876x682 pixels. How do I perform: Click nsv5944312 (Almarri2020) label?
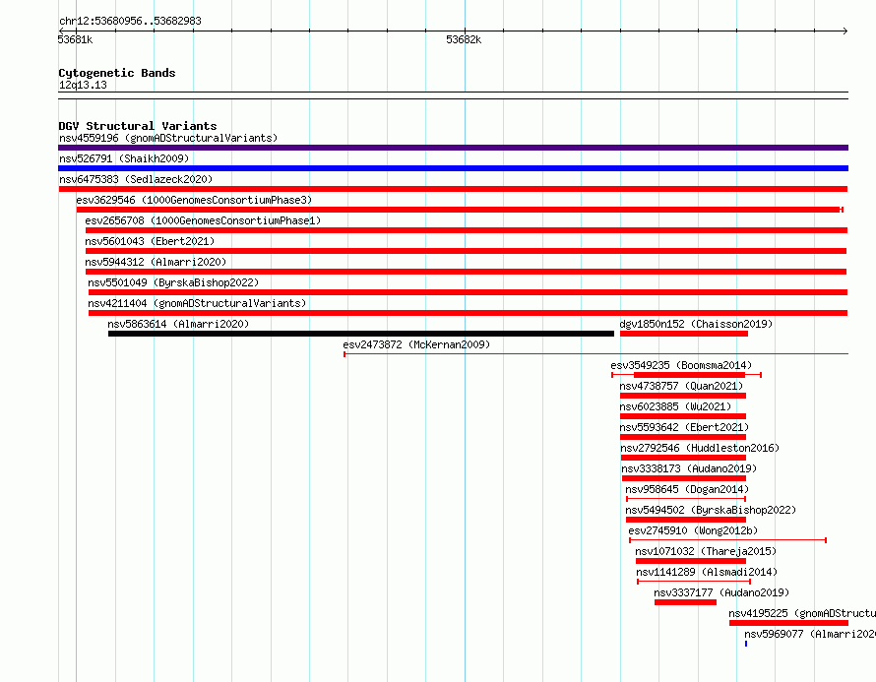[156, 262]
